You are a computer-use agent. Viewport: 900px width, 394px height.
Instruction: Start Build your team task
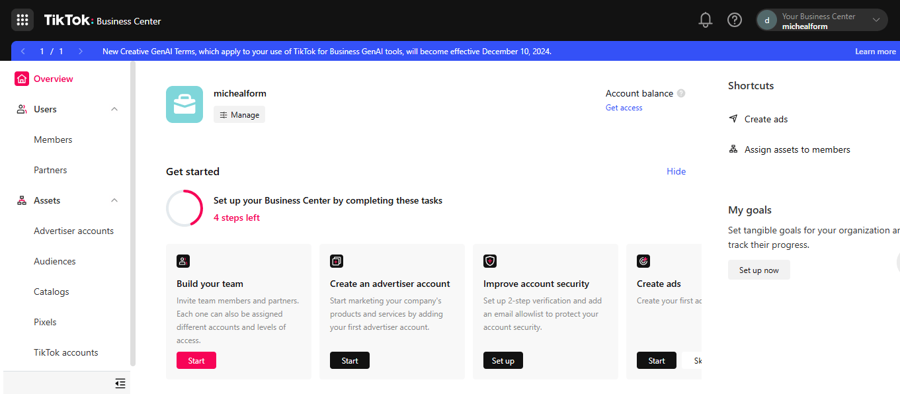coord(196,360)
